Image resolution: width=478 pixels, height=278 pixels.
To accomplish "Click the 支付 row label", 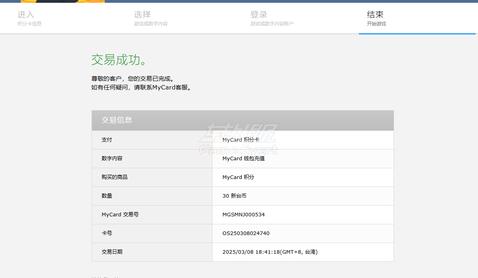I will (107, 140).
